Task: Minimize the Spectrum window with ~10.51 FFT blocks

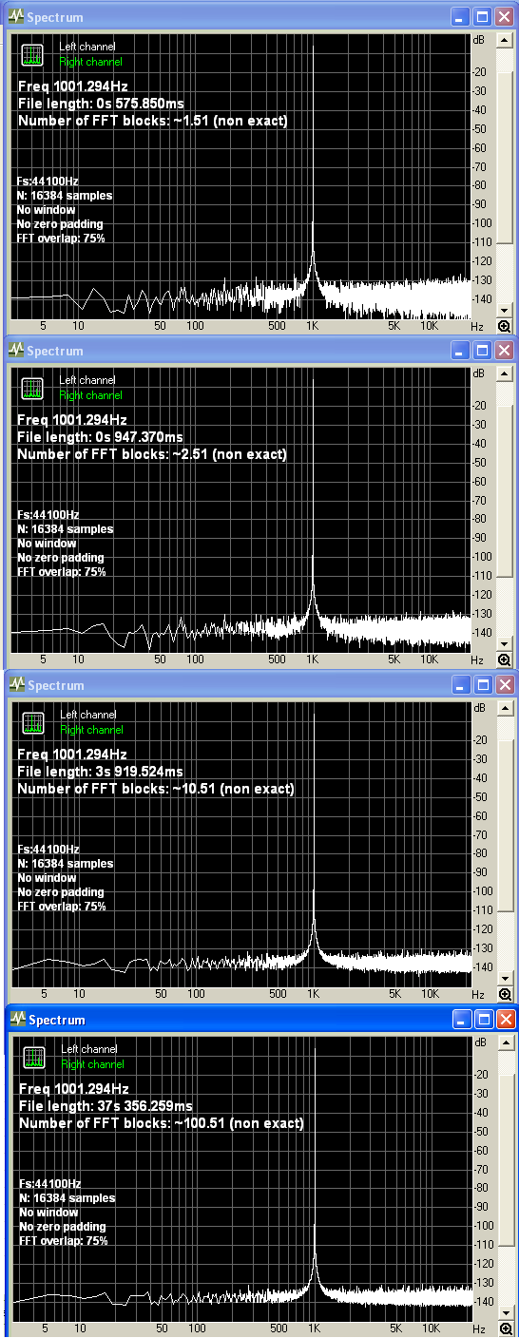Action: point(460,685)
